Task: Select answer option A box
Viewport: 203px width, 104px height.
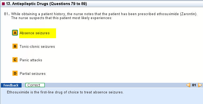Action: pos(15,33)
